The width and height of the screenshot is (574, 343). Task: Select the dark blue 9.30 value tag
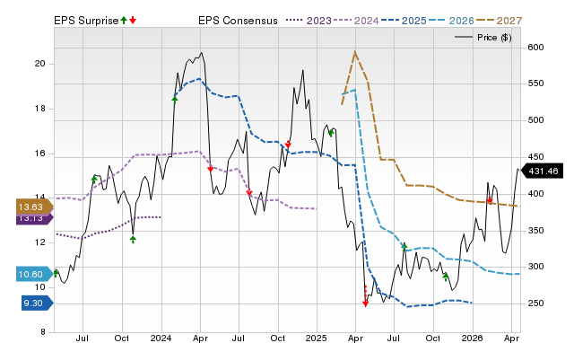coord(38,303)
